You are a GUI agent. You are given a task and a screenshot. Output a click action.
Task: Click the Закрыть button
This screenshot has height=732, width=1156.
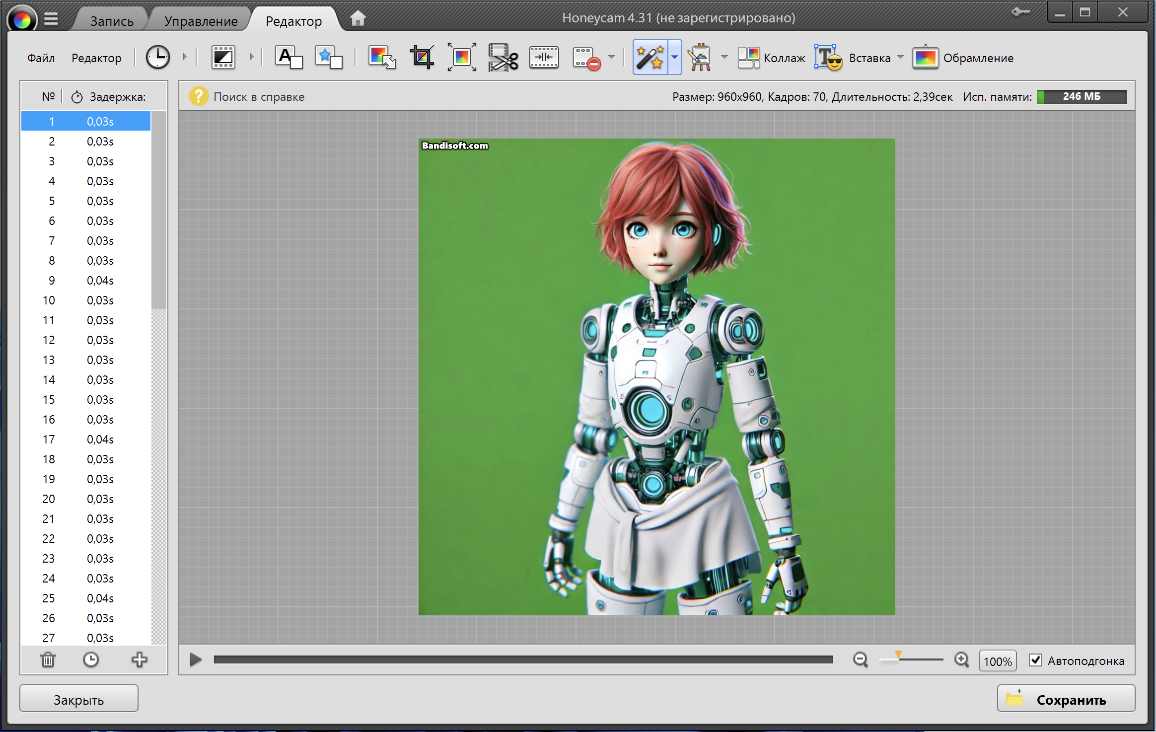point(79,699)
